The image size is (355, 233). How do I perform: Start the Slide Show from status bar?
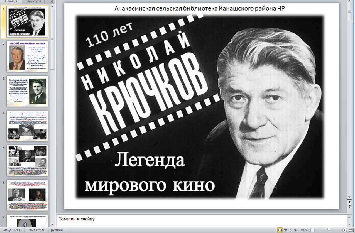(x=295, y=230)
